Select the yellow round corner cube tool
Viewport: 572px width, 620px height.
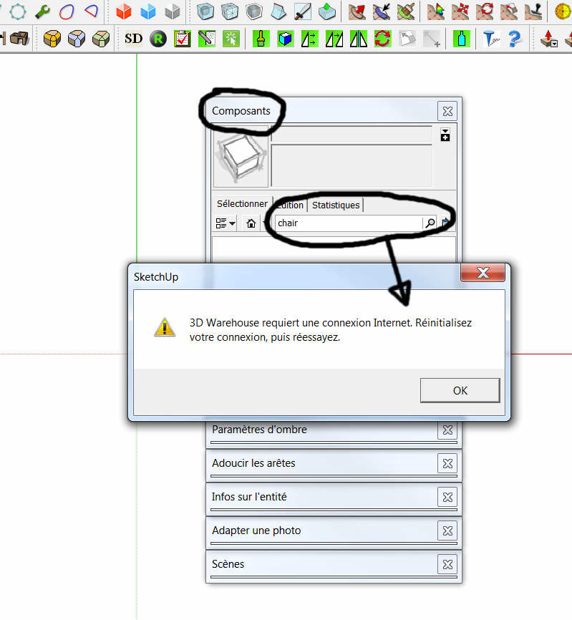click(x=52, y=39)
